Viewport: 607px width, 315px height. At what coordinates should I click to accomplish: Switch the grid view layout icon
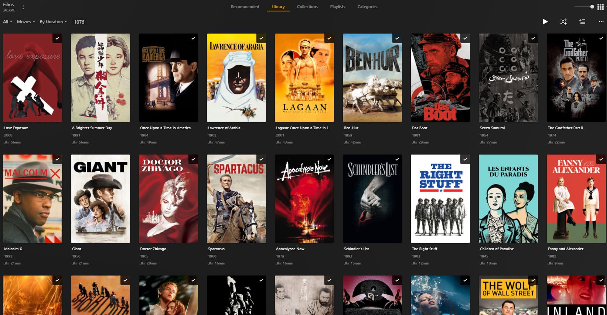(601, 7)
